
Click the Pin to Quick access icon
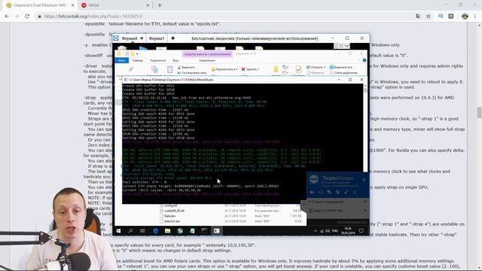click(130, 70)
